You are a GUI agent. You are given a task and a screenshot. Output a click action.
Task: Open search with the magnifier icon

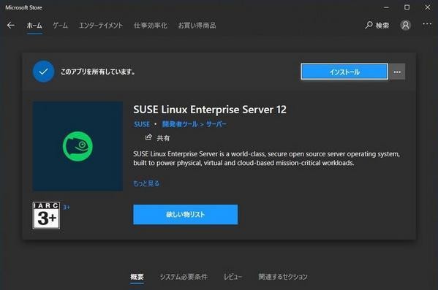point(369,26)
